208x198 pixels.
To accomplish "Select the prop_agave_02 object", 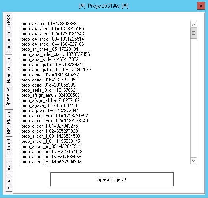I will click(50, 111).
